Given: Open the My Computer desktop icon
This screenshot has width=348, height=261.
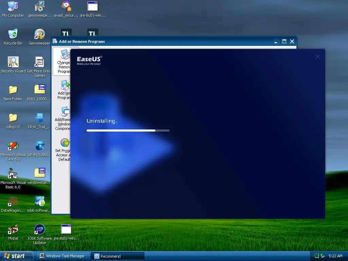Looking at the screenshot, I should [x=13, y=9].
